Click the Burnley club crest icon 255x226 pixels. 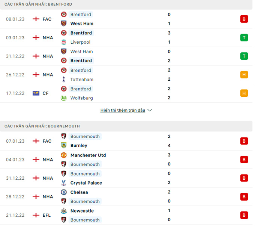coord(64,146)
